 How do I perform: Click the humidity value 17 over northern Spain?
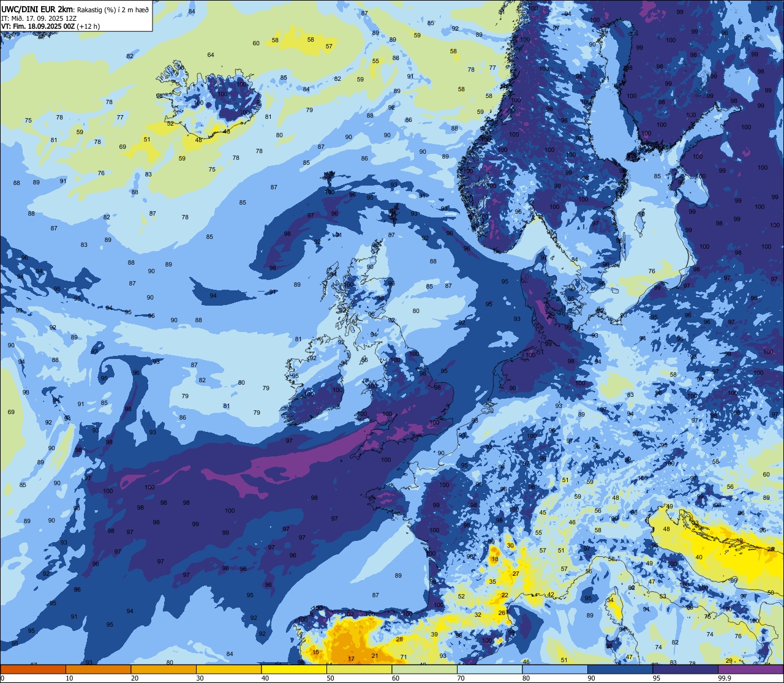351,658
